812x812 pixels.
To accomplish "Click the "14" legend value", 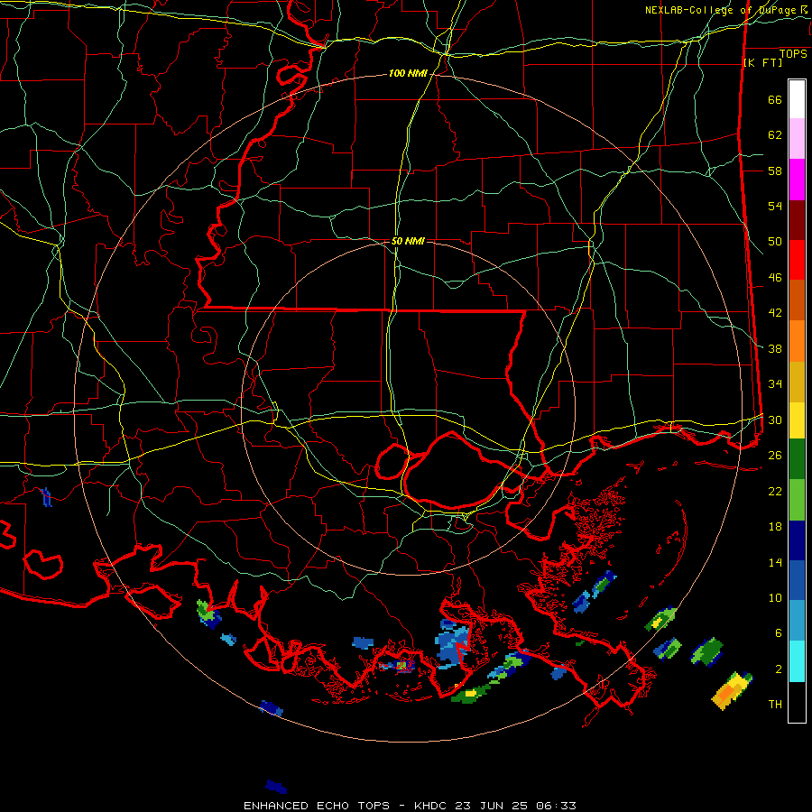I will click(x=775, y=562).
